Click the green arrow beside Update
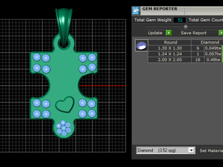The image size is (223, 167). click(x=169, y=33)
